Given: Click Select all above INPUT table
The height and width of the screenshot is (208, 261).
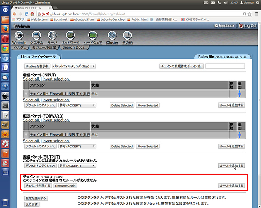Looking at the screenshot, I should [x=31, y=79].
